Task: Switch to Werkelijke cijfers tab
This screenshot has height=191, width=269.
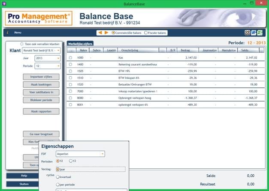Action: (x=80, y=44)
